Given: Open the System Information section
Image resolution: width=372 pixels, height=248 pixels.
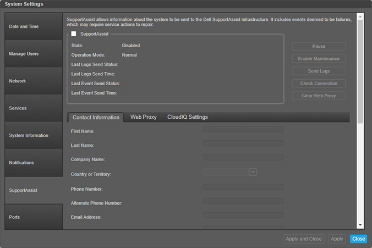Looking at the screenshot, I should [x=33, y=135].
